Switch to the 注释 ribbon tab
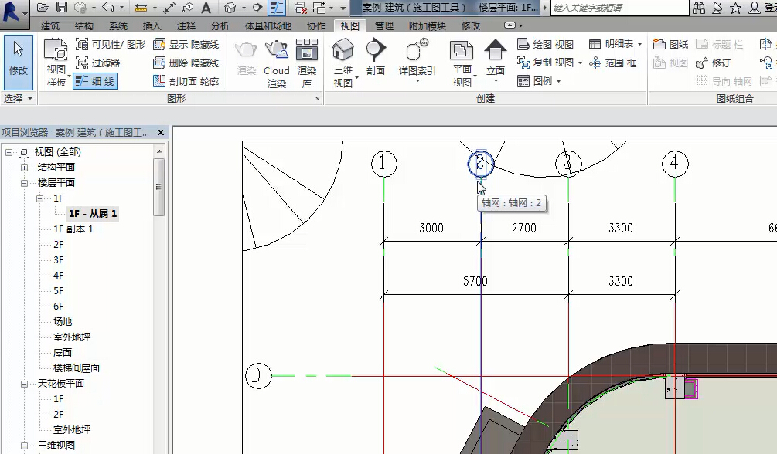Screen dimensions: 777x454 [186, 25]
